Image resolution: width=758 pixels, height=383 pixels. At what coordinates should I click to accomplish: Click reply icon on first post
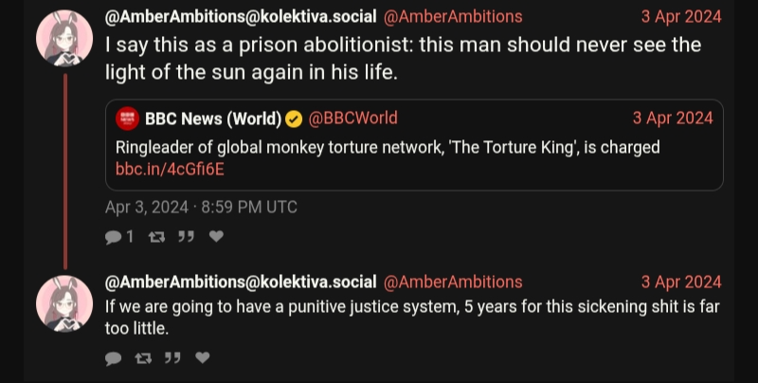[114, 237]
